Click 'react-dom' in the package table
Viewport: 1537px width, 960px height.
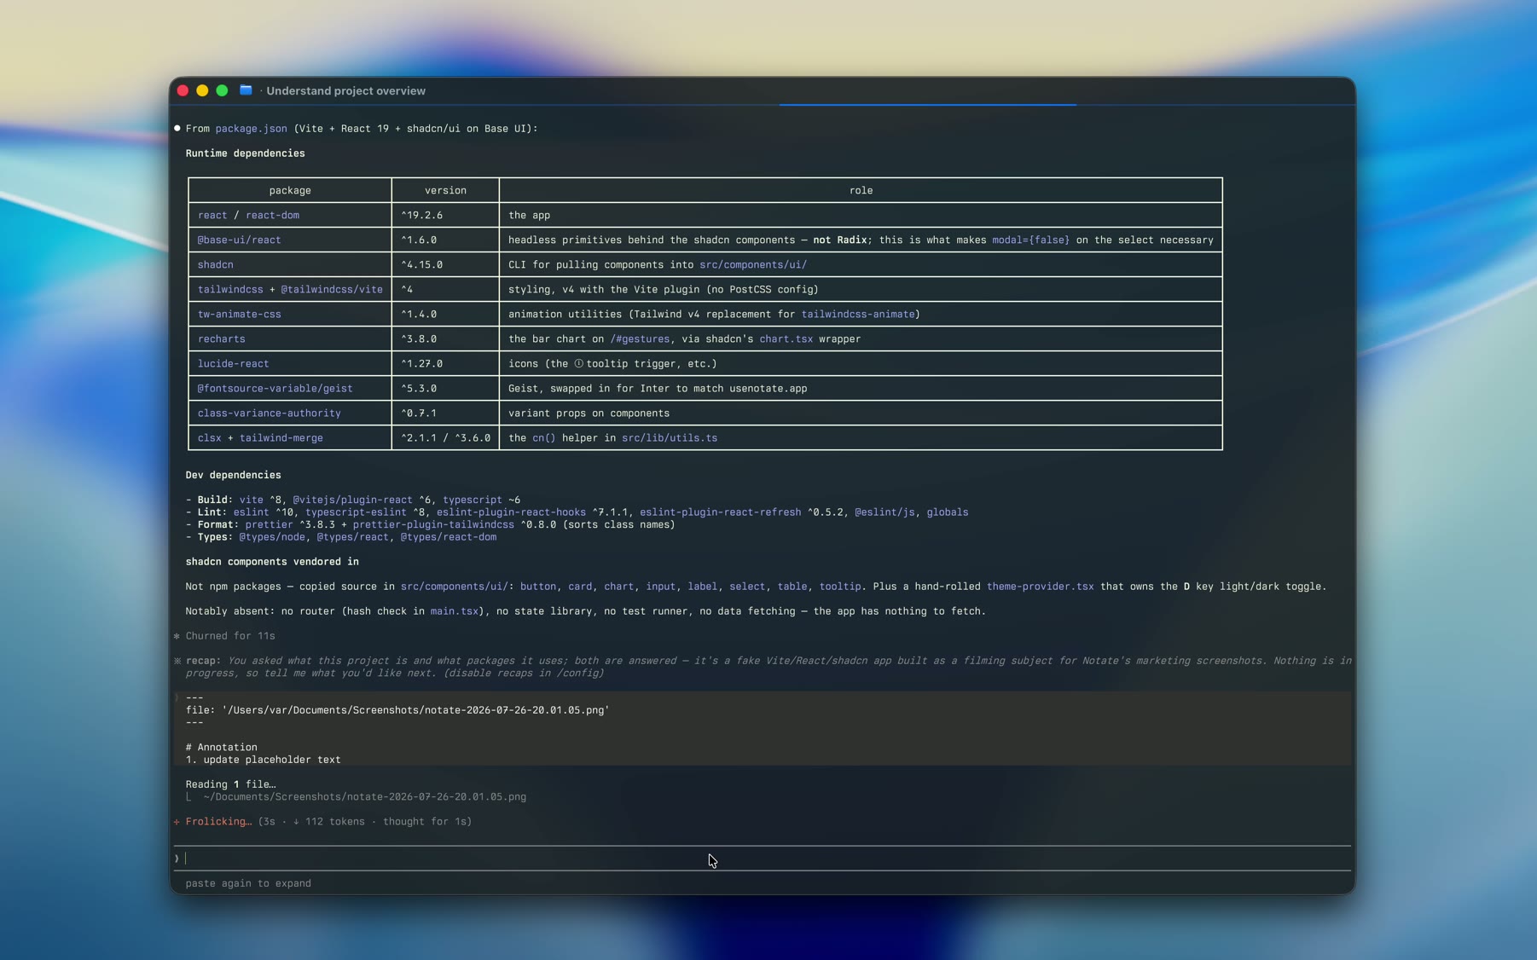(x=272, y=216)
